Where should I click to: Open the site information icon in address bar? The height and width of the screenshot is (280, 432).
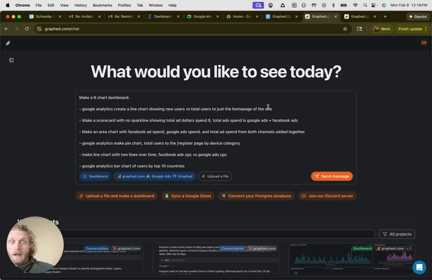pyautogui.click(x=39, y=29)
